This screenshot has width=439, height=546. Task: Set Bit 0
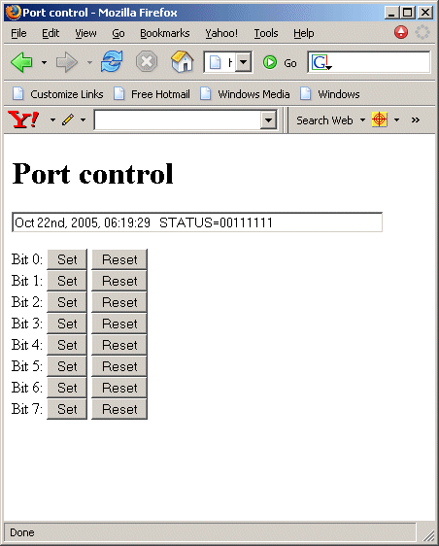(67, 259)
